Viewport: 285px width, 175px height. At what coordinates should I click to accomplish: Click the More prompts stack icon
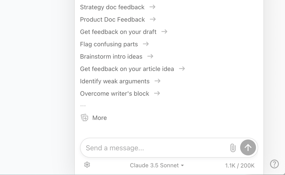[85, 118]
